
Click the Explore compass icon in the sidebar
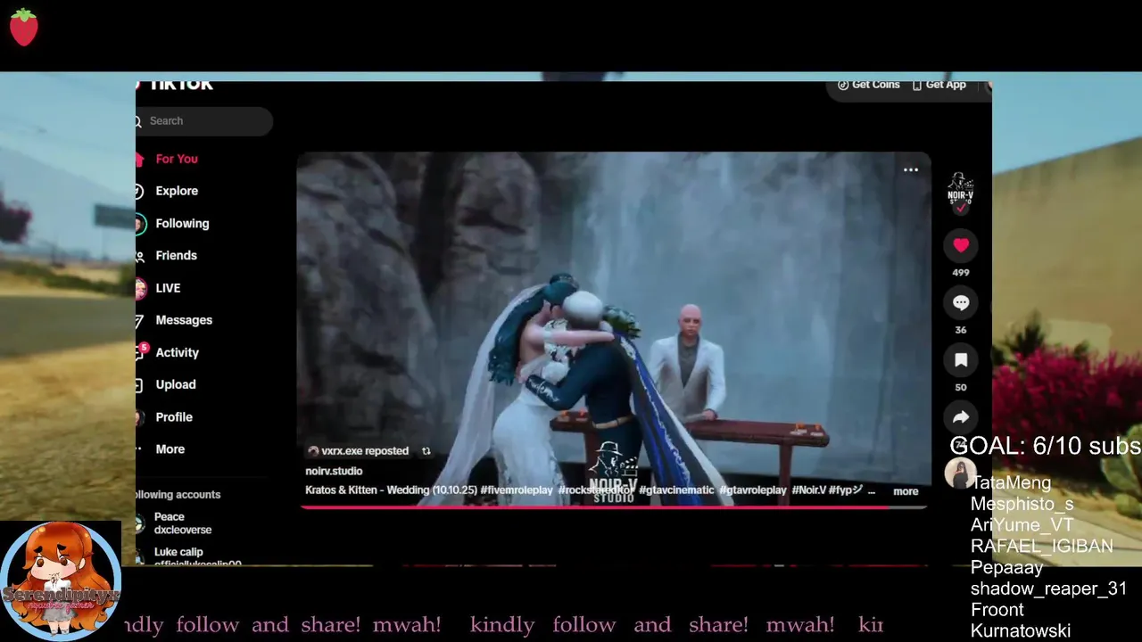click(139, 191)
